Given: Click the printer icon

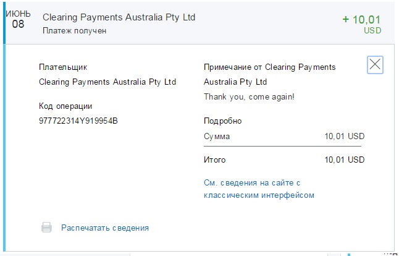Looking at the screenshot, I should (46, 228).
